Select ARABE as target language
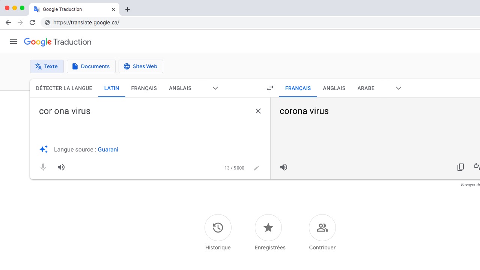This screenshot has height=270, width=480. click(366, 88)
